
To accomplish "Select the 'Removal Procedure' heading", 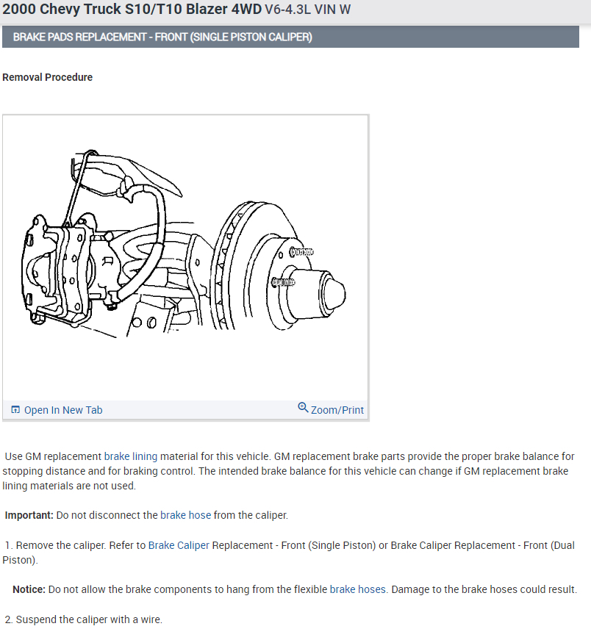I will pyautogui.click(x=47, y=77).
